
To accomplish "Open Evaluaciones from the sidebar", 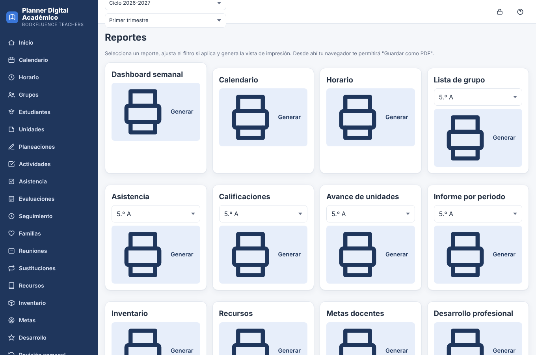I will click(49, 199).
